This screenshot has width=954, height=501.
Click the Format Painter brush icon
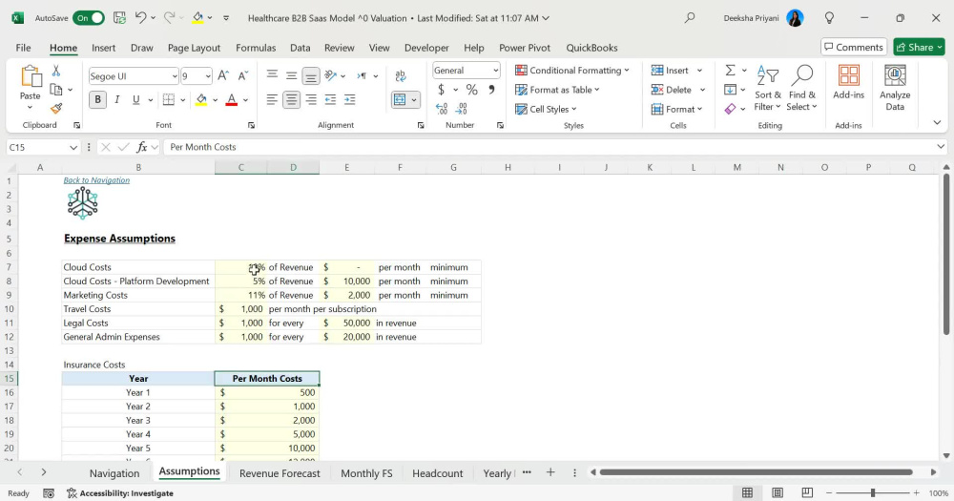(56, 109)
